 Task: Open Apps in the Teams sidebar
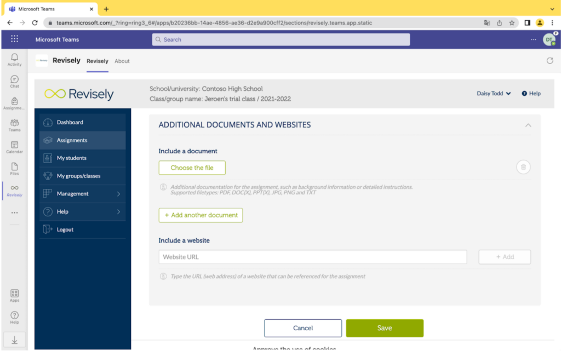click(x=14, y=295)
